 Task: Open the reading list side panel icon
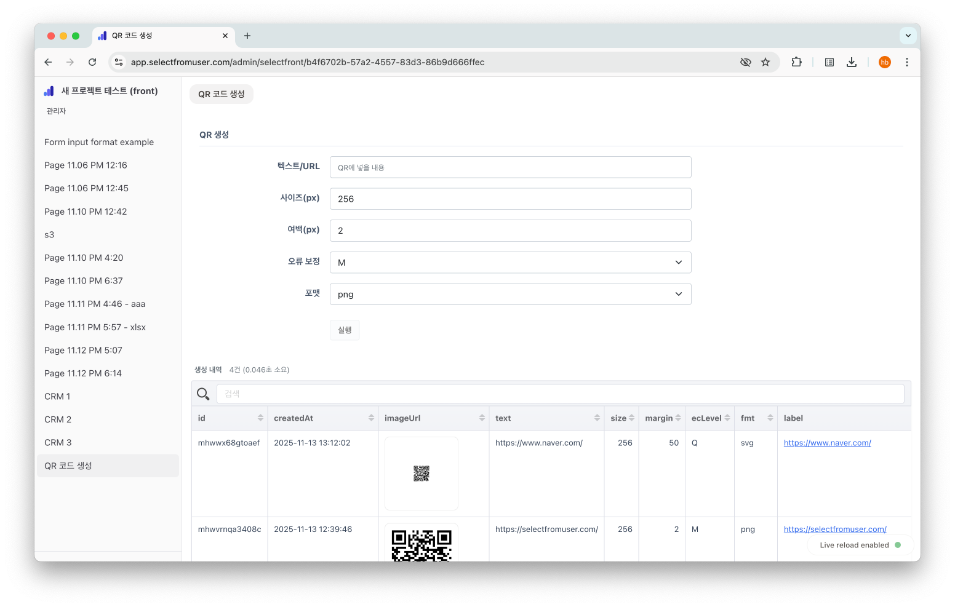click(x=829, y=62)
